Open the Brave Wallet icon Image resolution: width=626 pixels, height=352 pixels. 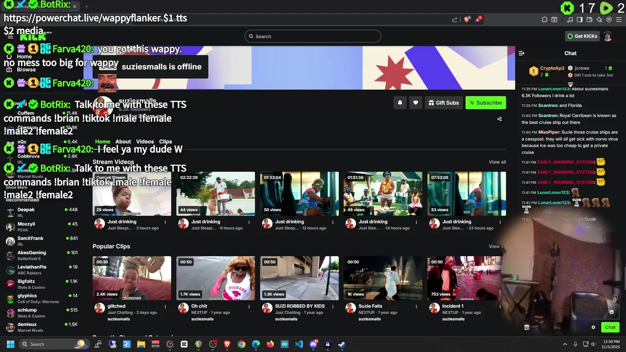click(x=589, y=20)
